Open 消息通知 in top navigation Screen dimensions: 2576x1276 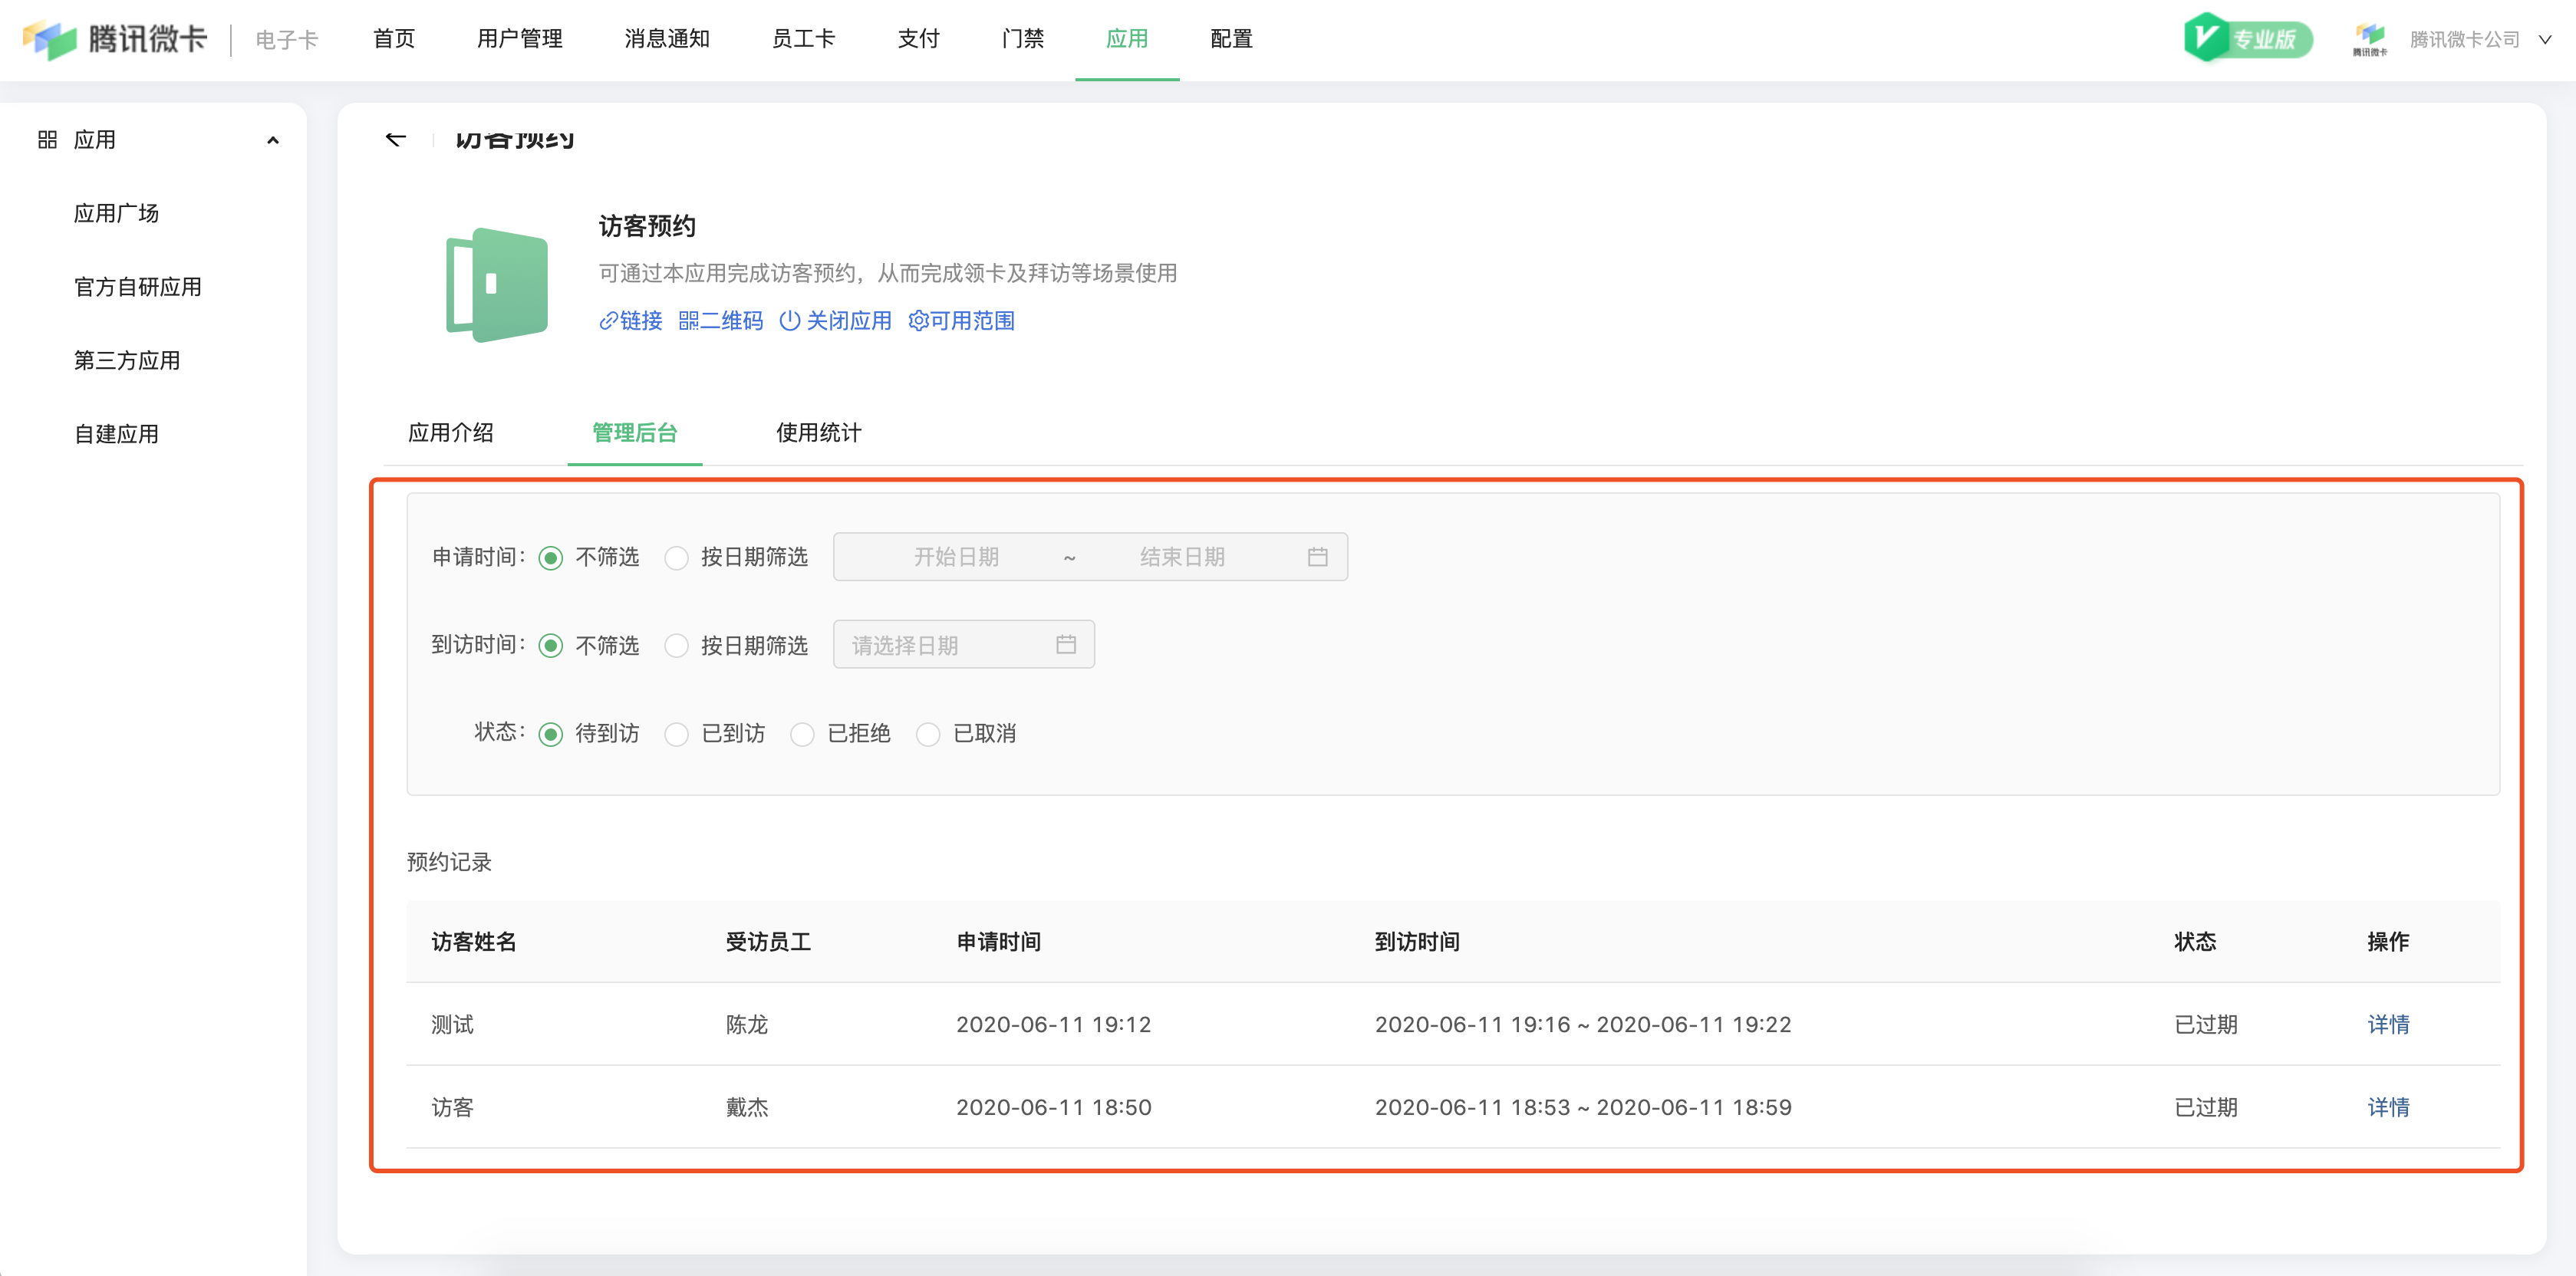point(667,39)
